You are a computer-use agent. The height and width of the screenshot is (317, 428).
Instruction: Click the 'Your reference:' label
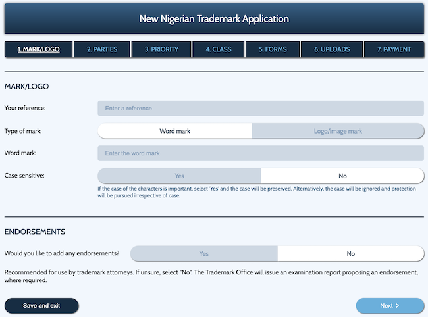pos(25,108)
